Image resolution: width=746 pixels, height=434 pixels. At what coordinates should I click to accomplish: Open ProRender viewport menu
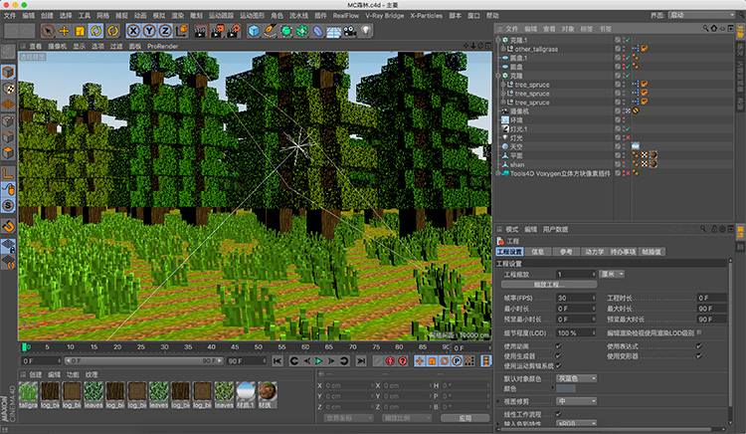pos(163,46)
